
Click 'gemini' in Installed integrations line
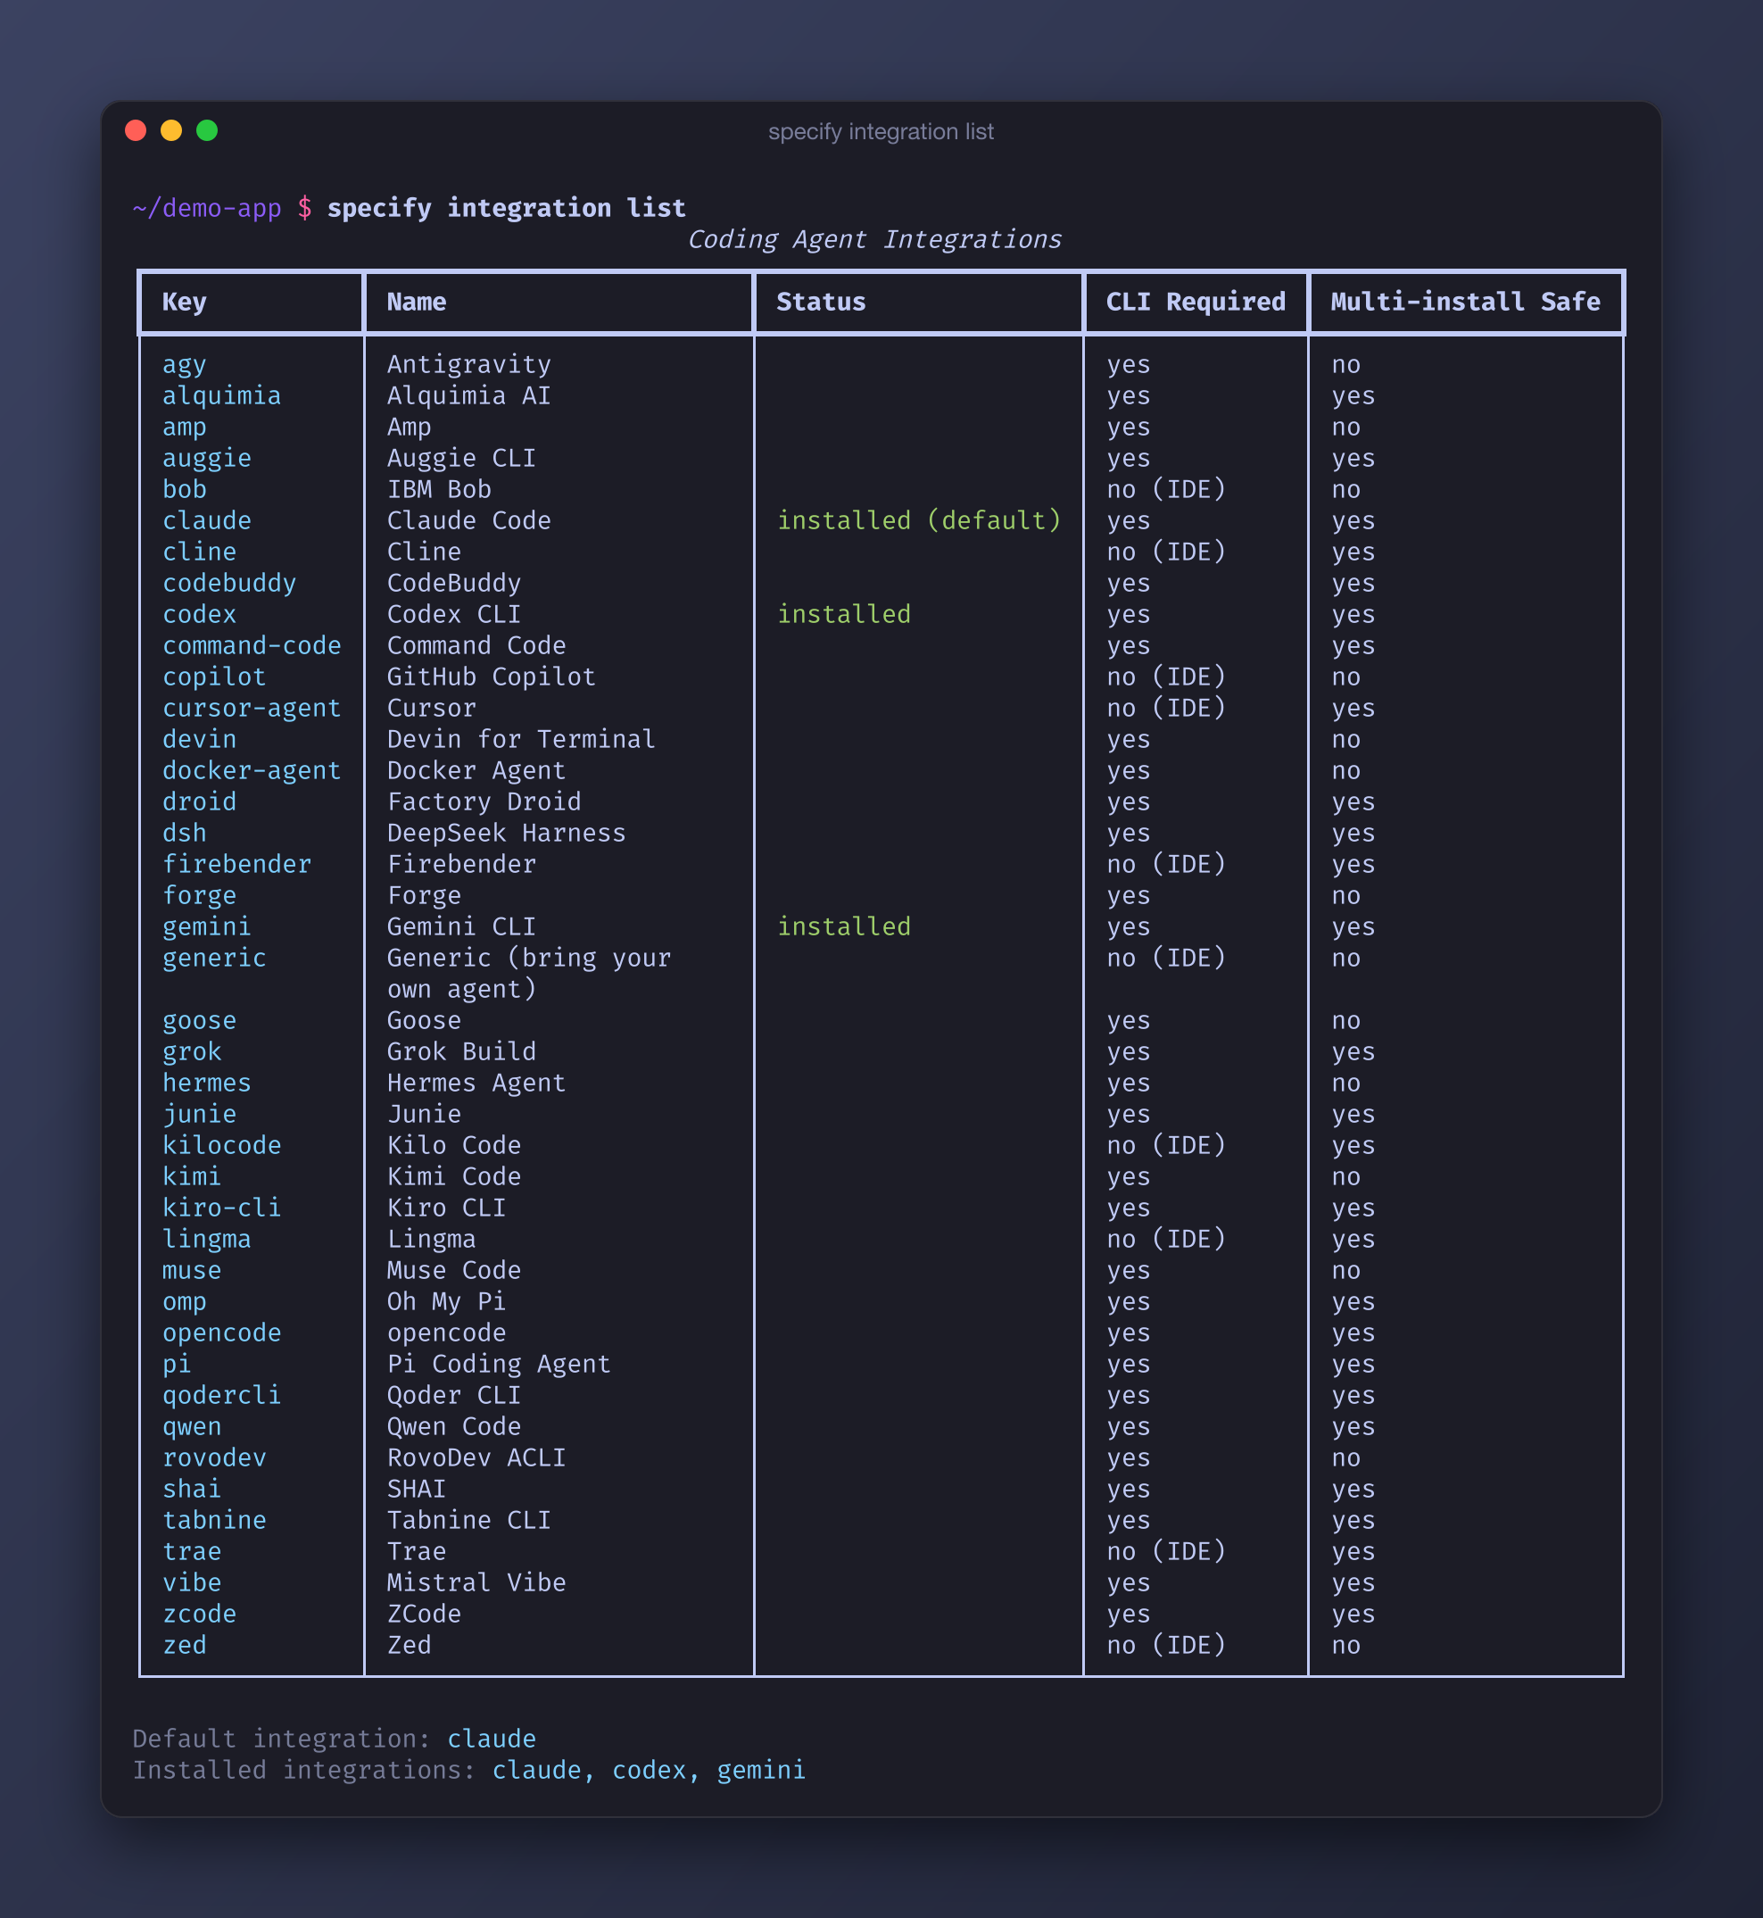pyautogui.click(x=761, y=1770)
